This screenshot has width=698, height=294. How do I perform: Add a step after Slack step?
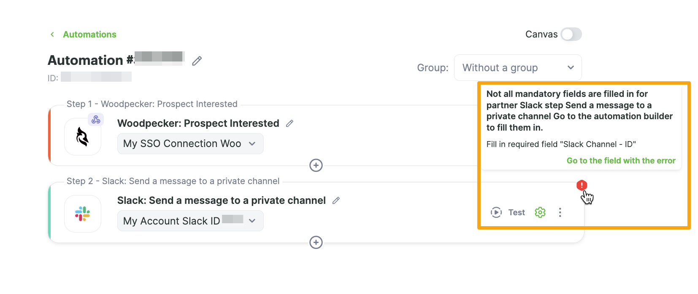316,243
